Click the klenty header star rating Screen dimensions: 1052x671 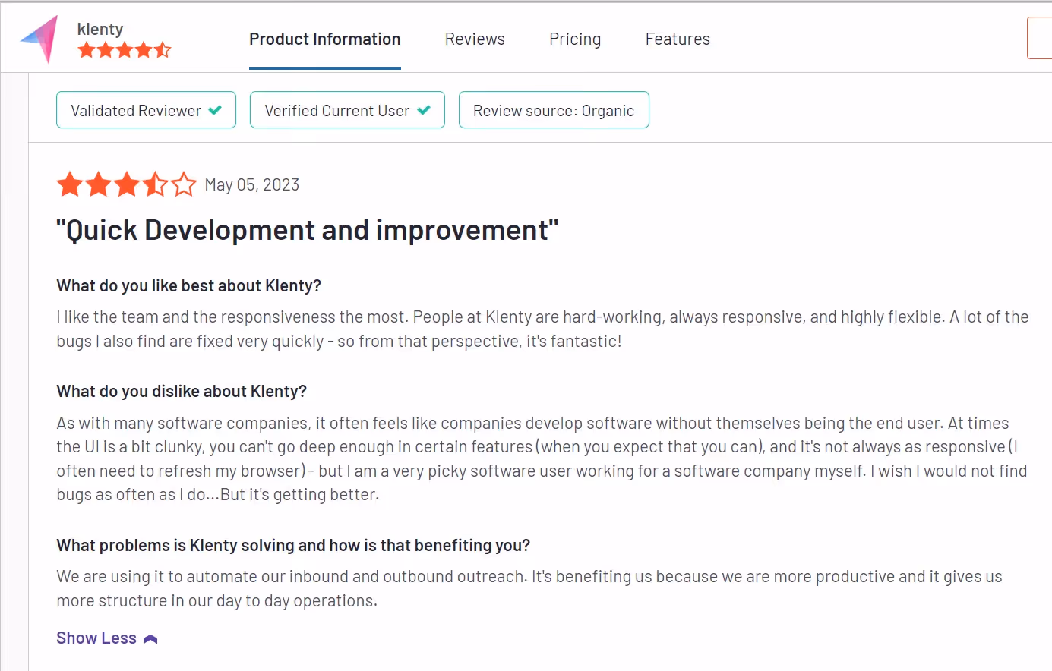pyautogui.click(x=125, y=50)
